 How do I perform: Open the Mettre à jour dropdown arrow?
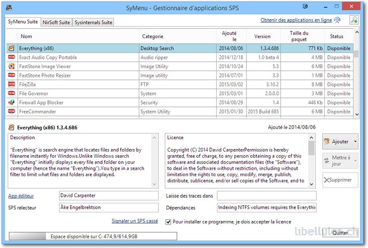click(x=355, y=161)
